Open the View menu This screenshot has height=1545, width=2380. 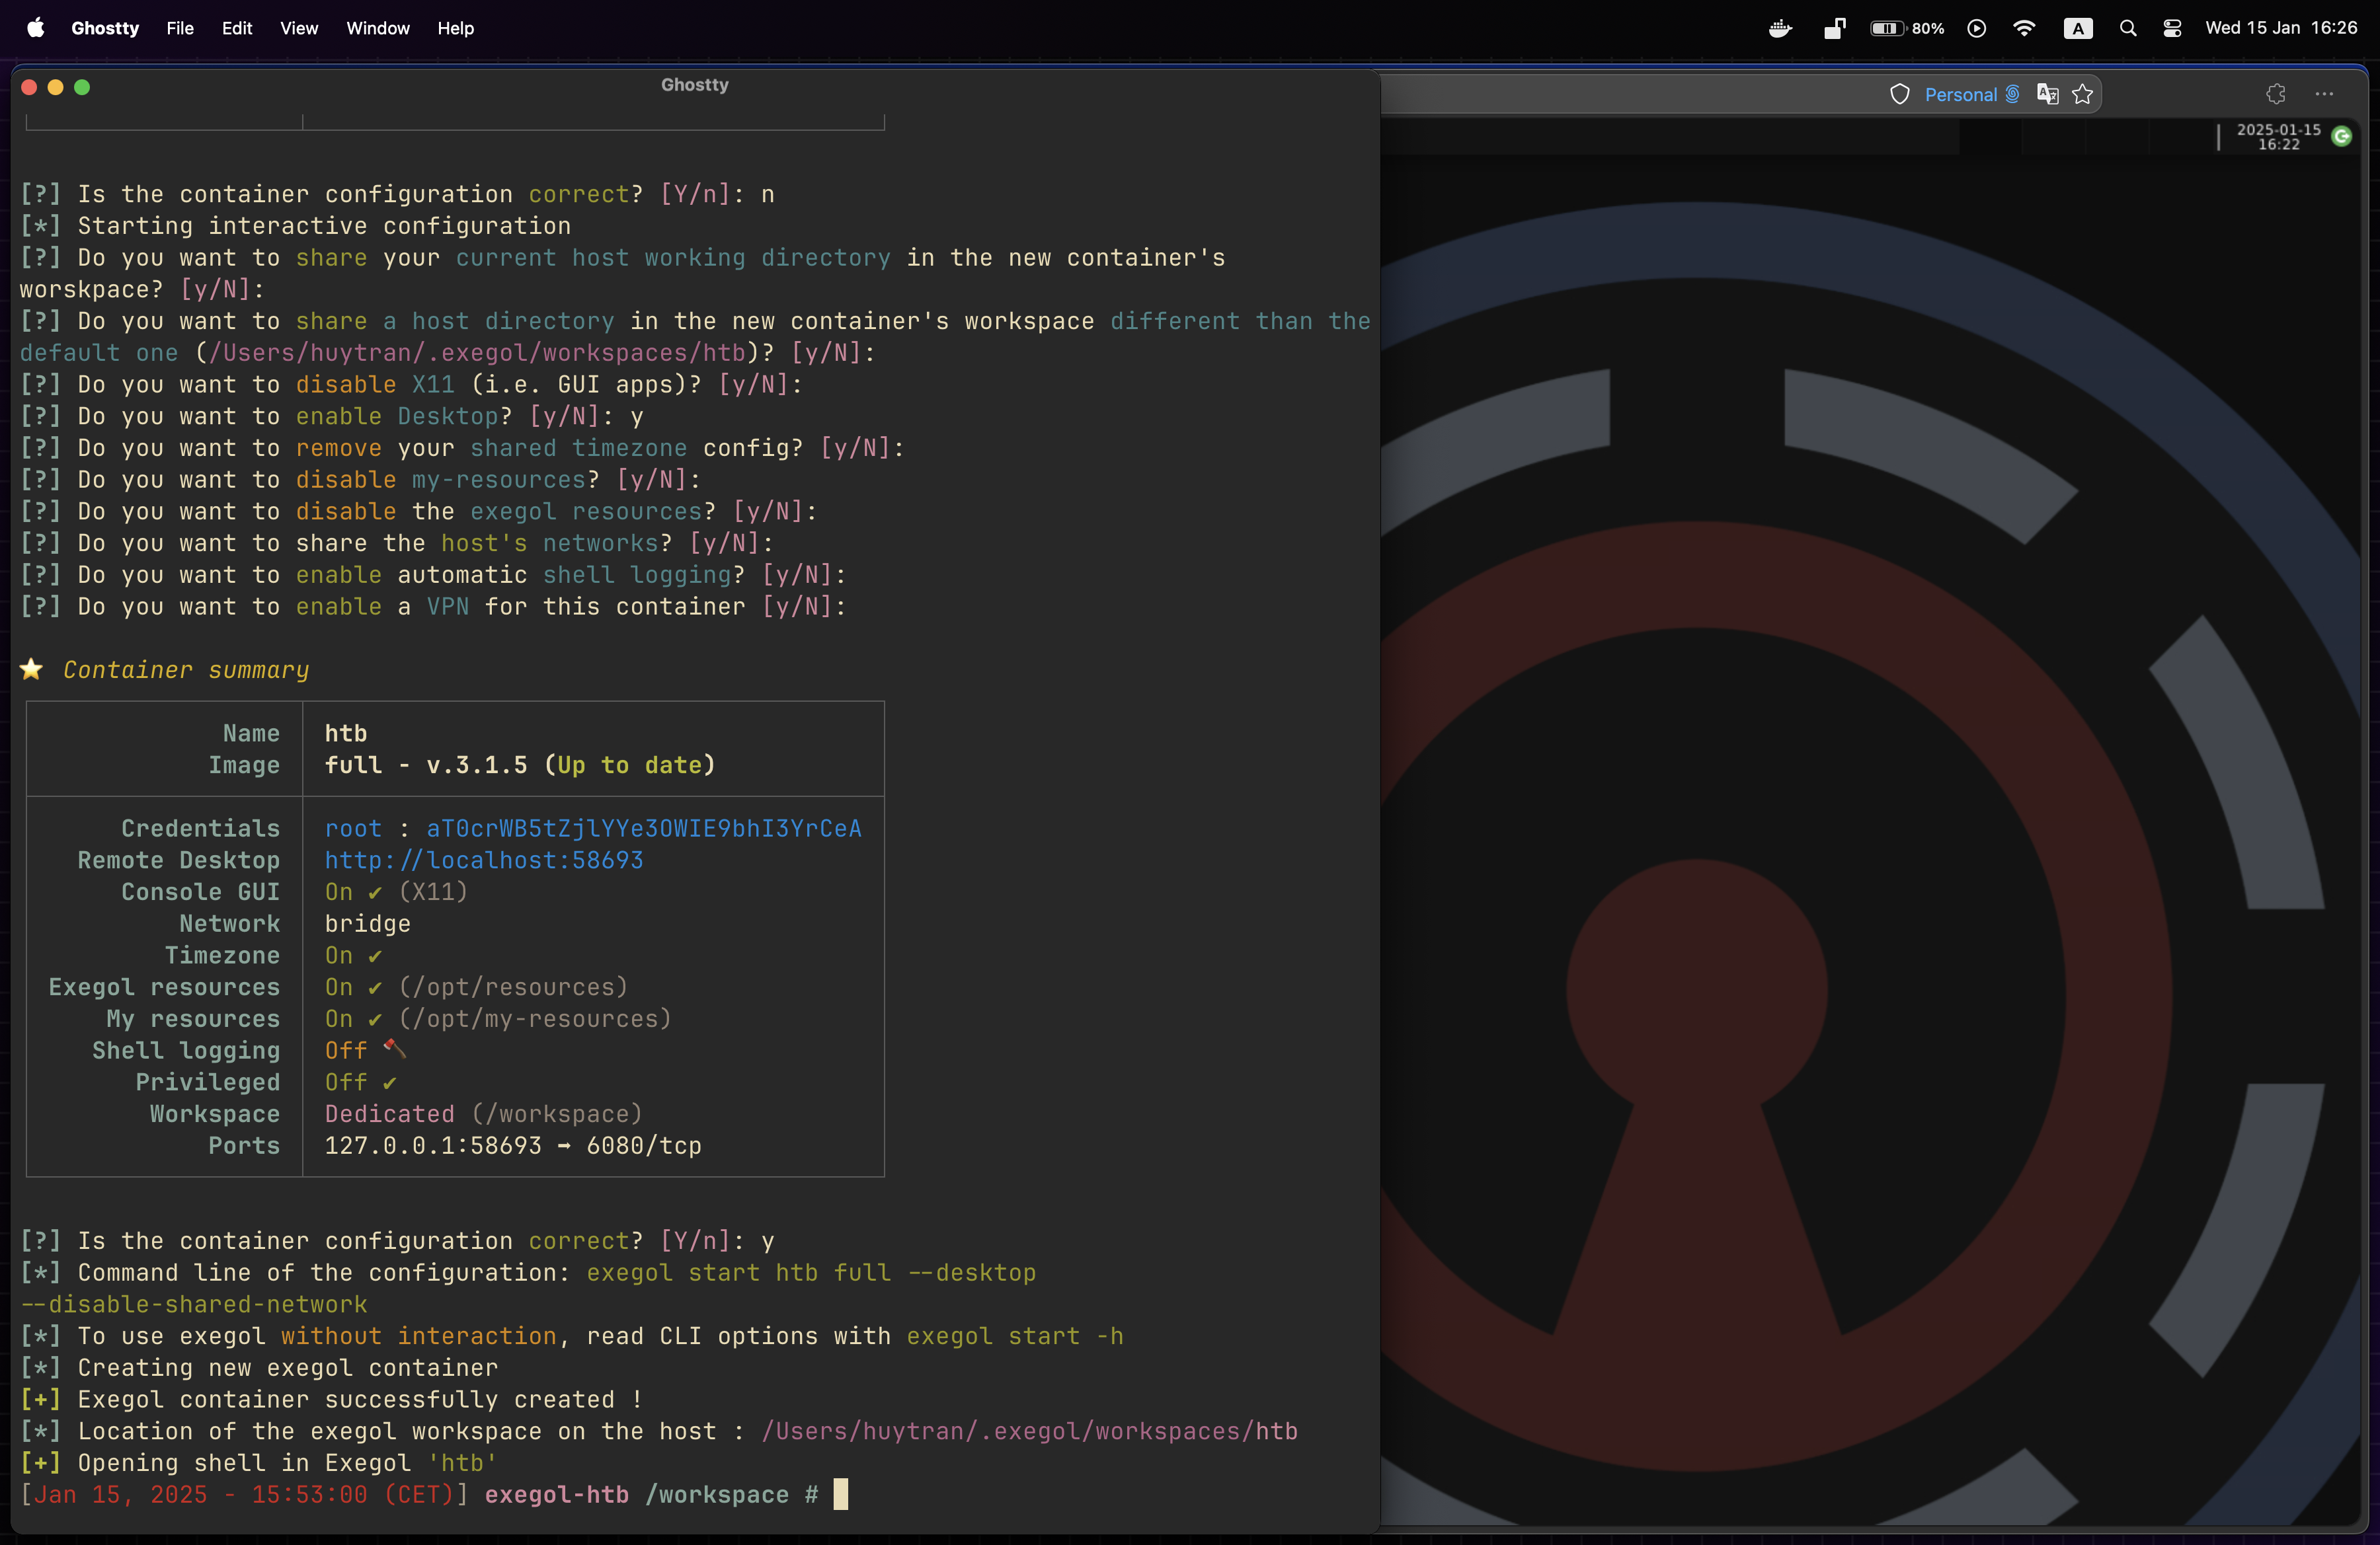tap(298, 28)
